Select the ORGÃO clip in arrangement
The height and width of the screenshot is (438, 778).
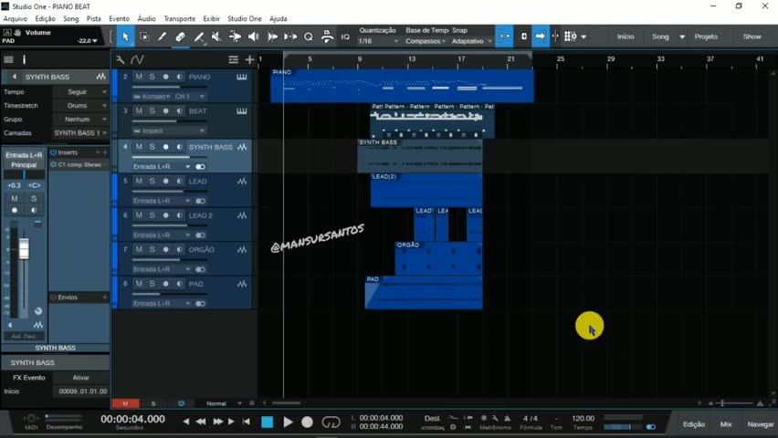[x=438, y=258]
